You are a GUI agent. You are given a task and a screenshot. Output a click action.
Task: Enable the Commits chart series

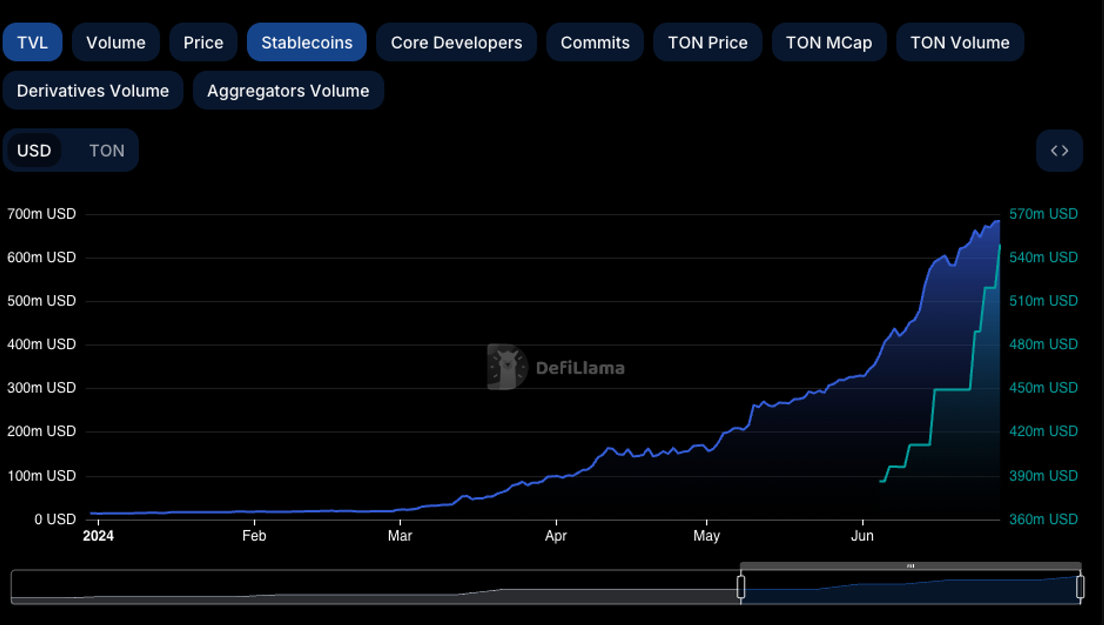[595, 43]
